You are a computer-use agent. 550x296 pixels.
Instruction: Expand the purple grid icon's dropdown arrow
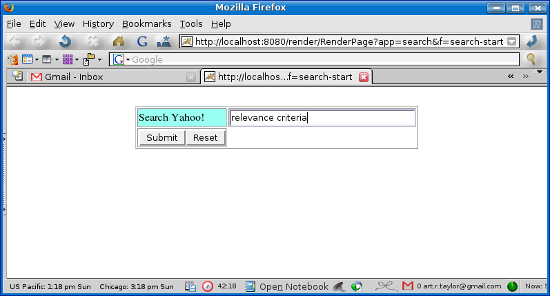pos(77,59)
